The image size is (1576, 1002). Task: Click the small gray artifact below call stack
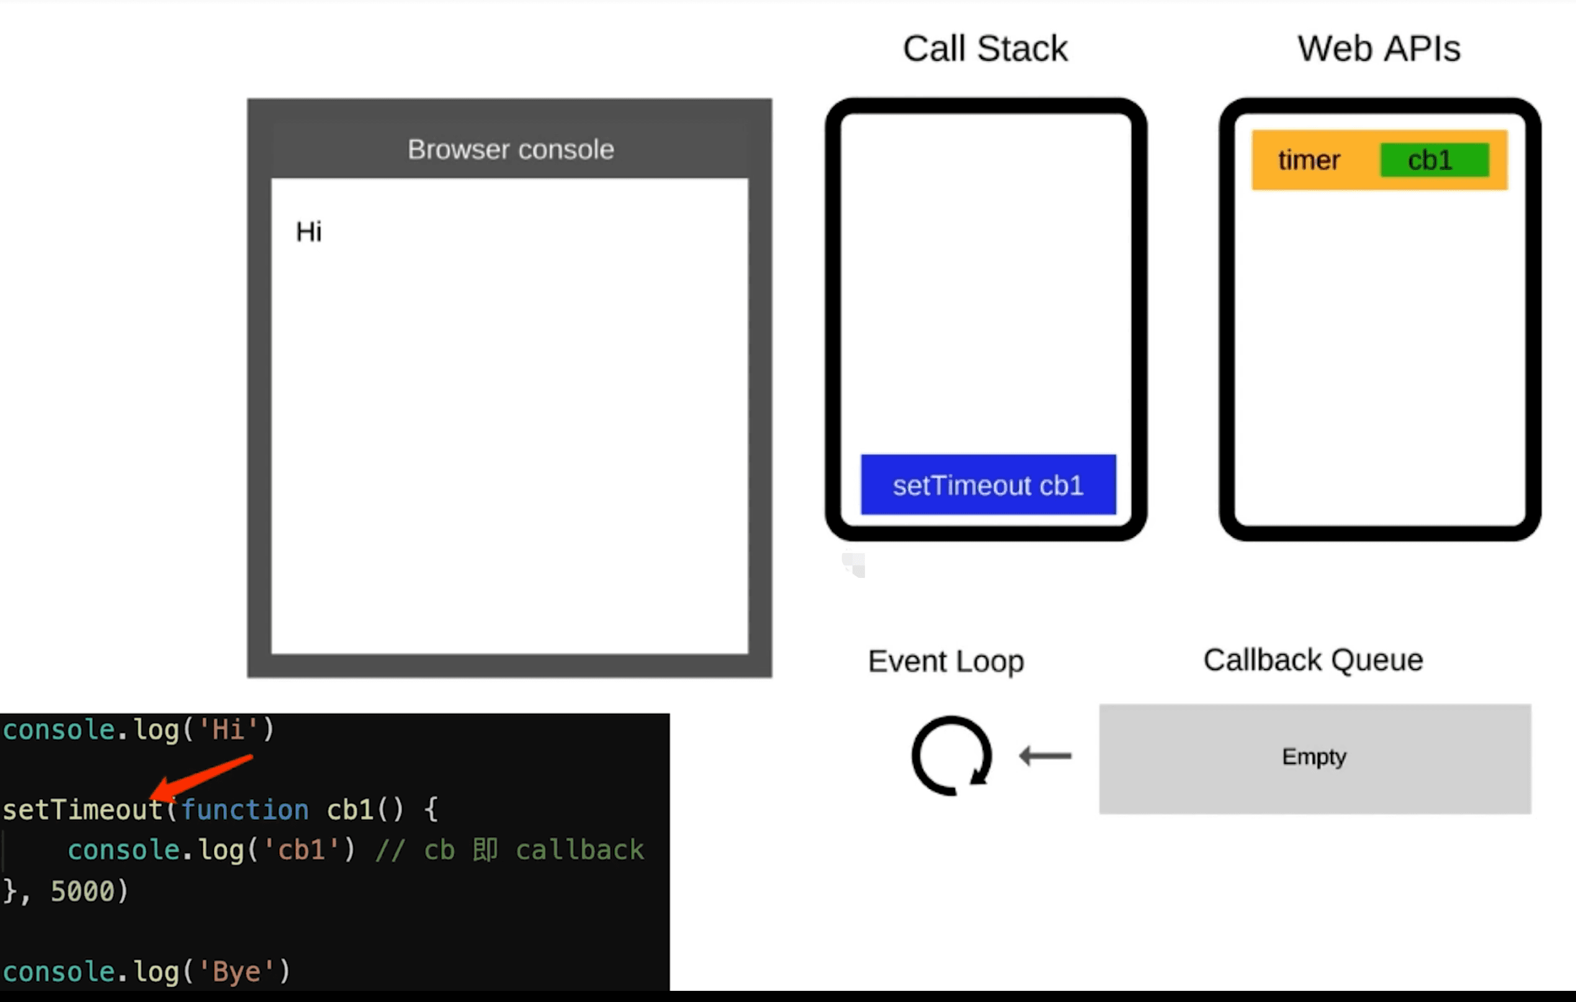point(854,565)
